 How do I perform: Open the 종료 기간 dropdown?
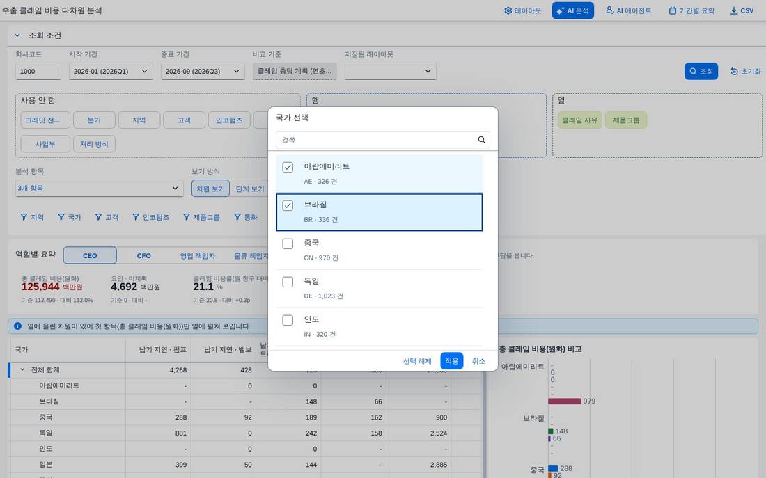[202, 71]
